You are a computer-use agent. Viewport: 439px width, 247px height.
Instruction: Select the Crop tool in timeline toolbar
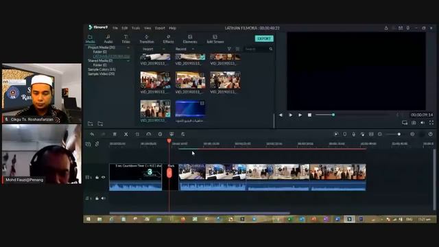(x=137, y=134)
